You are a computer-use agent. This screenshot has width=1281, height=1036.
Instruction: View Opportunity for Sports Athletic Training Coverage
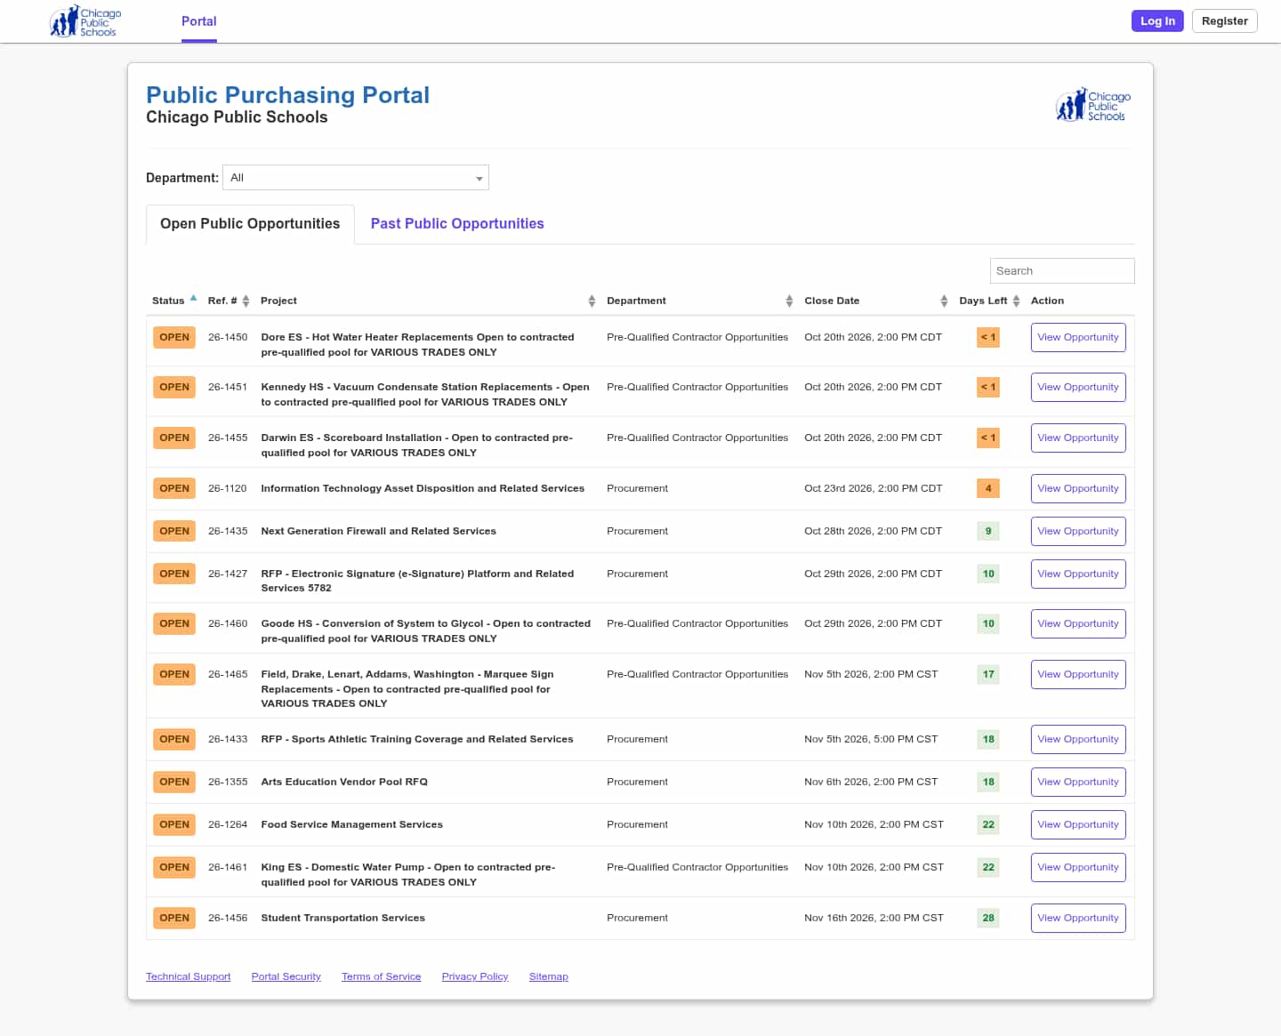tap(1078, 740)
